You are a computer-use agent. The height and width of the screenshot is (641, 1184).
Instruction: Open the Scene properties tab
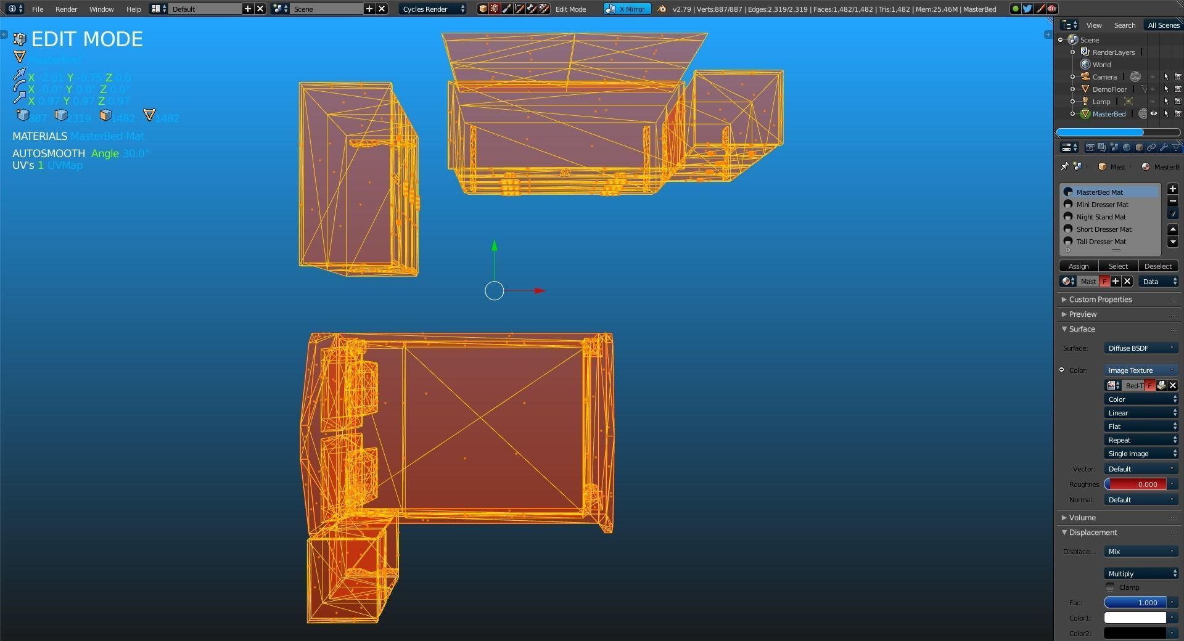click(1114, 147)
